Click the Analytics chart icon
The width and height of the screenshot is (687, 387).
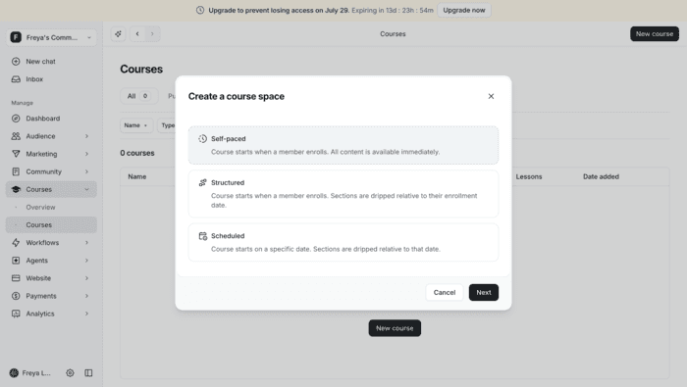tap(16, 314)
